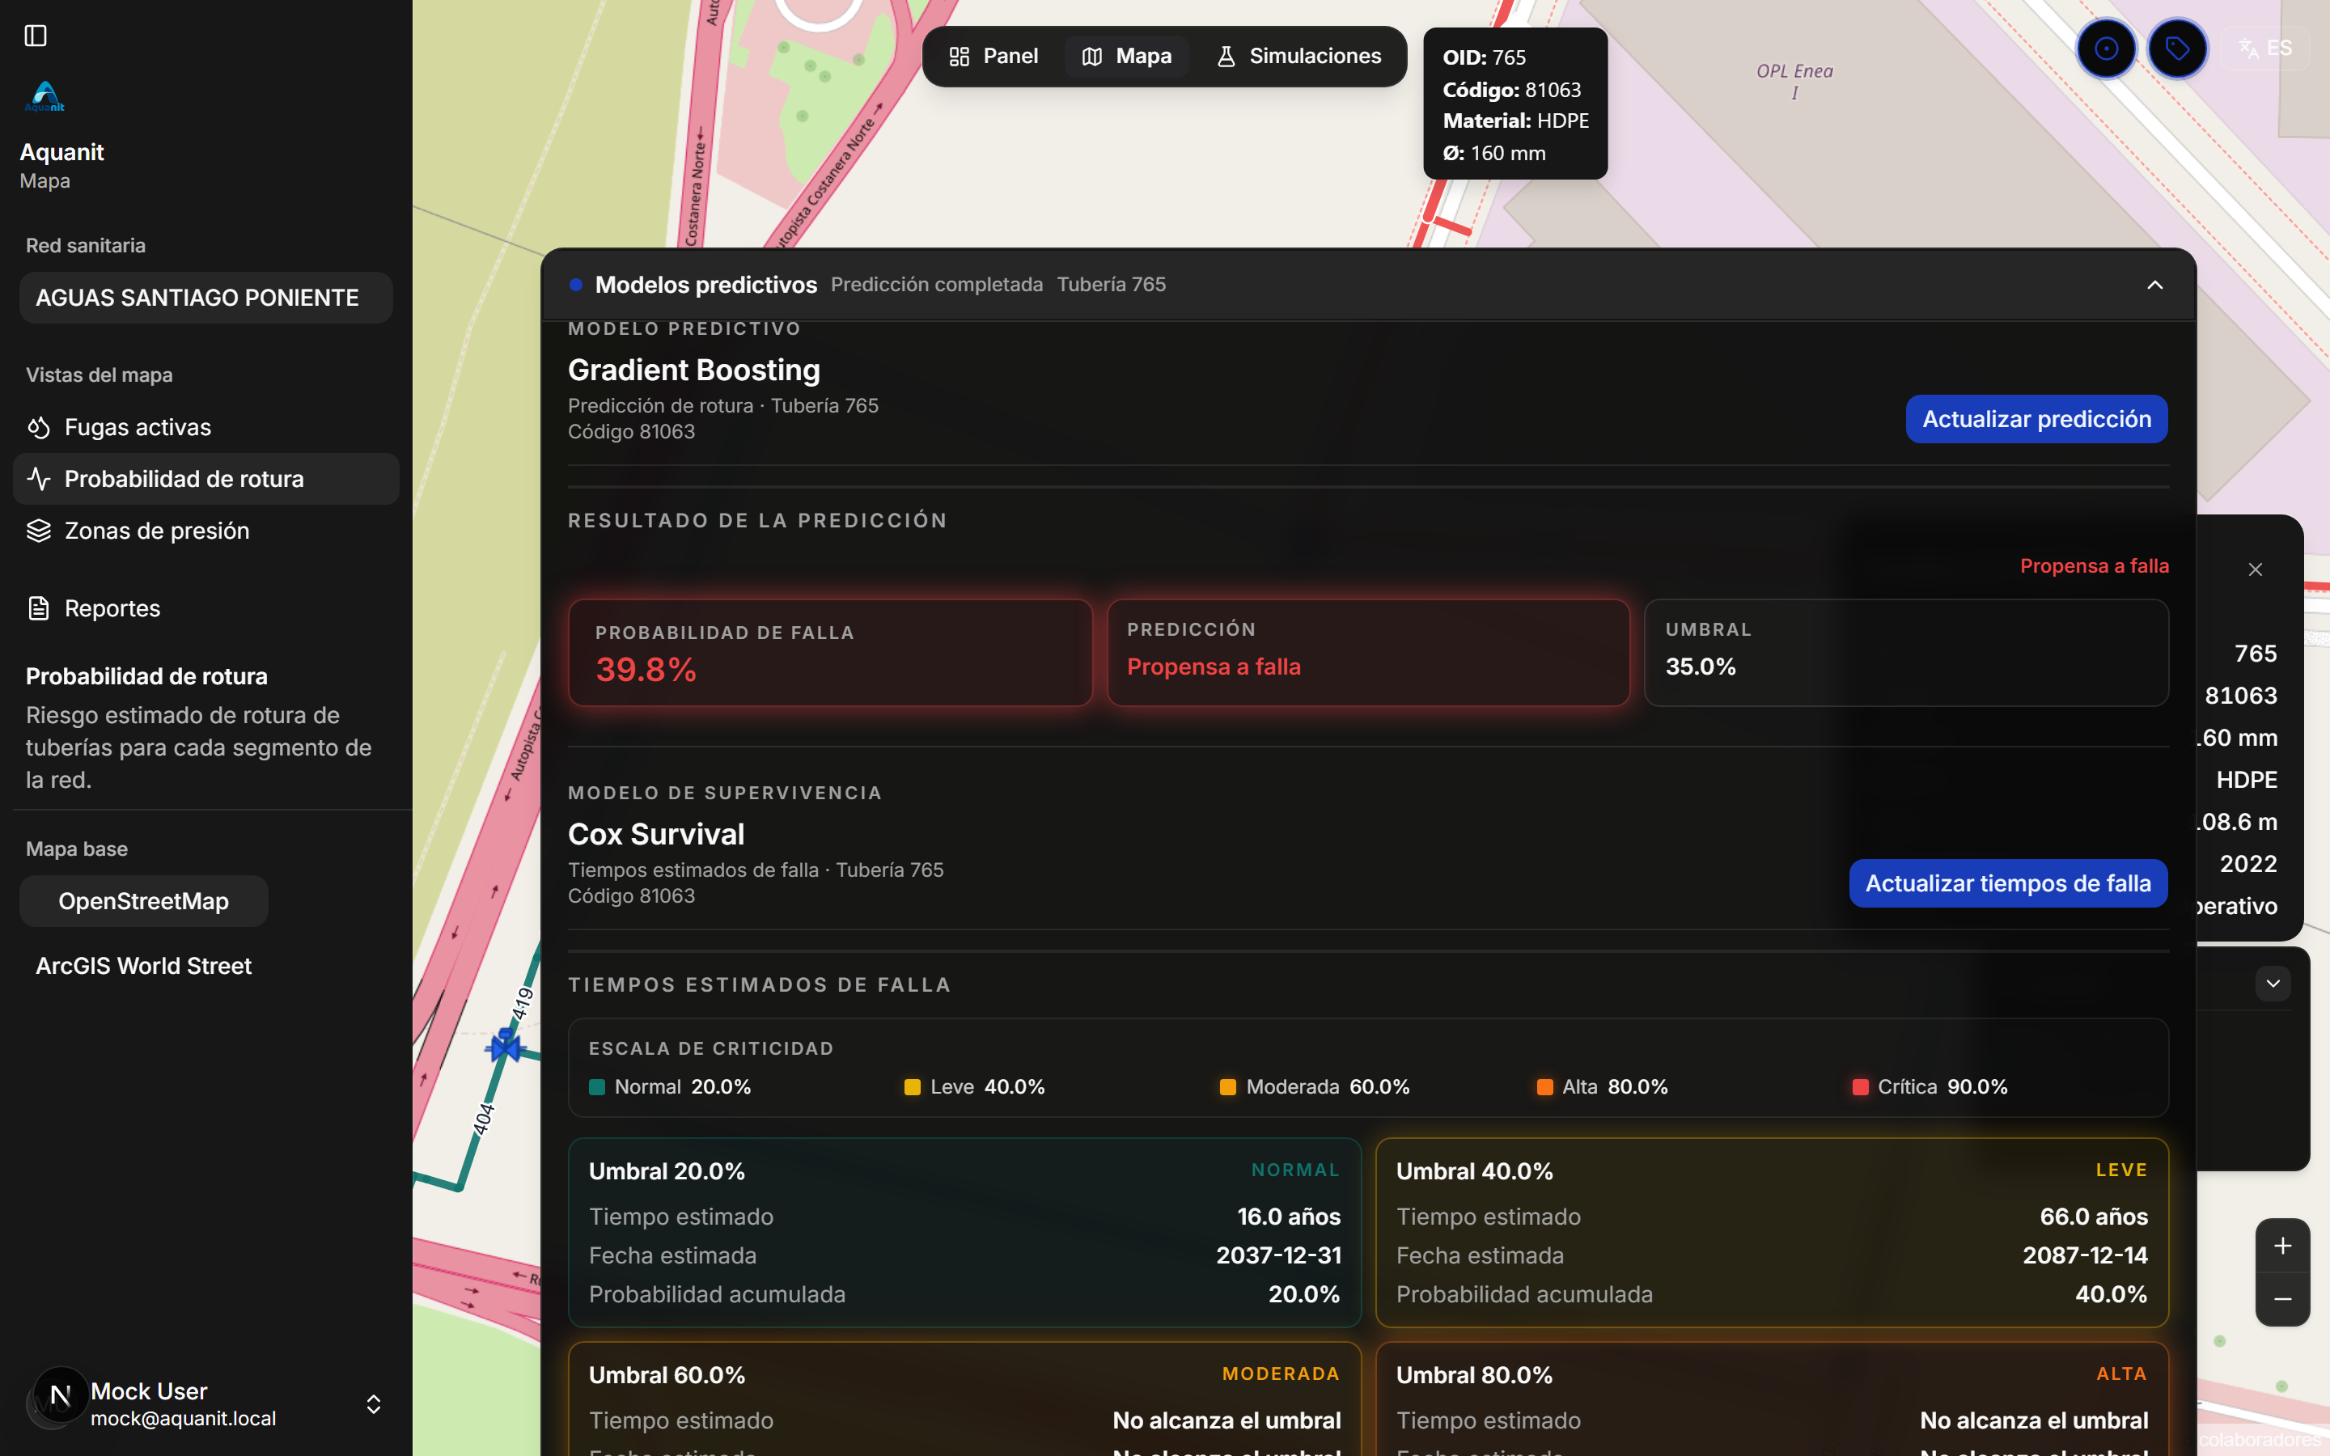2330x1456 pixels.
Task: Click the HDPE value in side panel
Action: [x=2246, y=780]
